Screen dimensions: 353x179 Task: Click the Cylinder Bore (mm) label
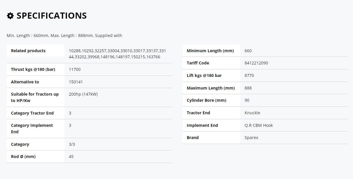(207, 100)
